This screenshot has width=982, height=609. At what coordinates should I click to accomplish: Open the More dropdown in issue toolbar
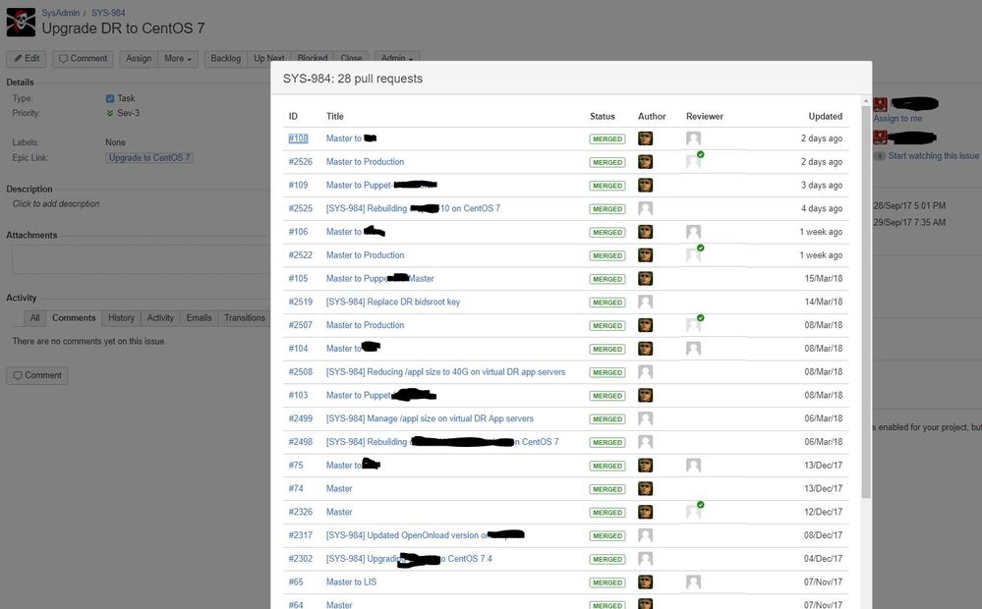click(x=178, y=59)
